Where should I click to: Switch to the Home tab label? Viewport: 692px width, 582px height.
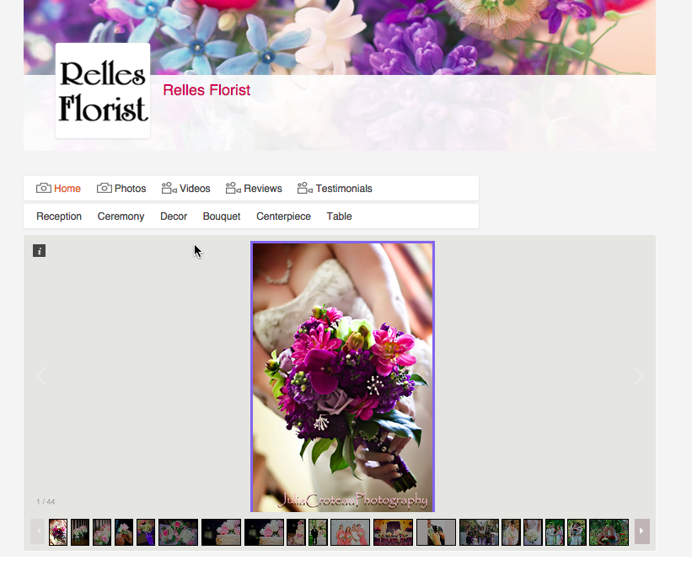click(x=67, y=189)
